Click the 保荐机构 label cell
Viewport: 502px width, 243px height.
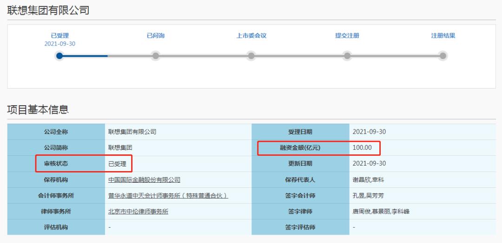56,180
